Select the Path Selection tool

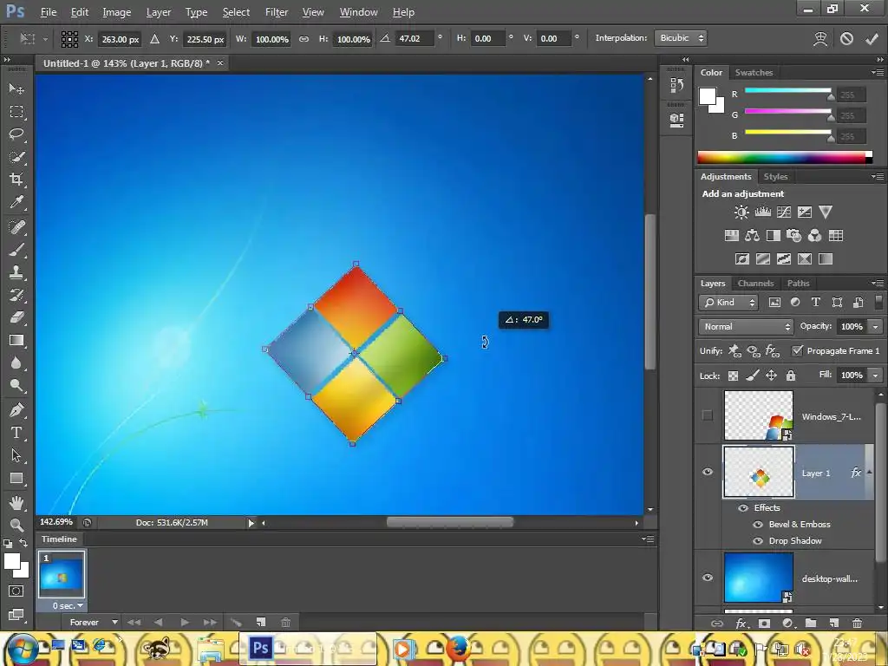coord(16,455)
